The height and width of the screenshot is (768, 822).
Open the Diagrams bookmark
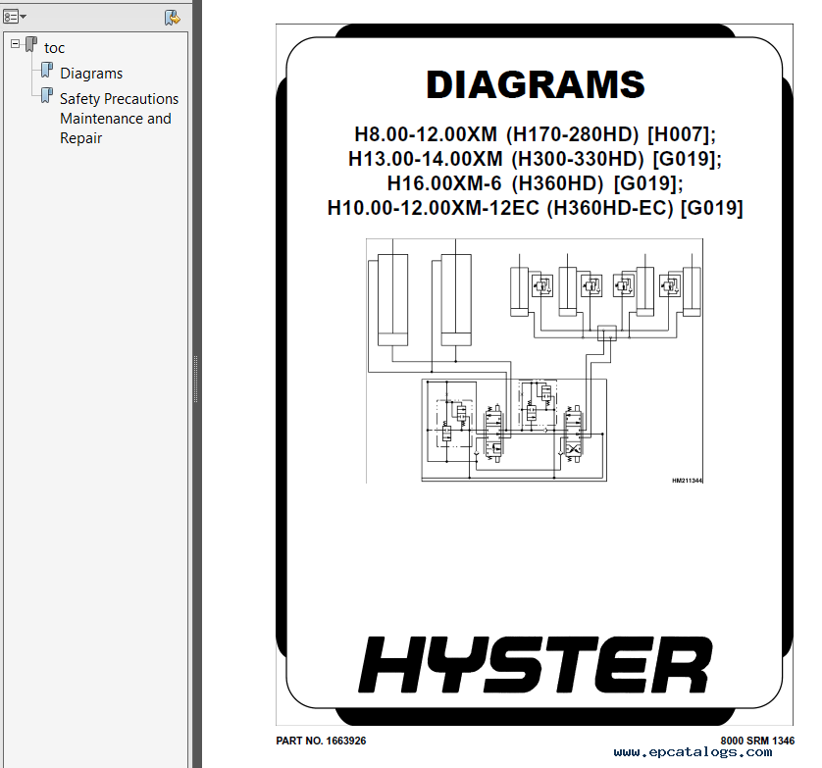(91, 73)
